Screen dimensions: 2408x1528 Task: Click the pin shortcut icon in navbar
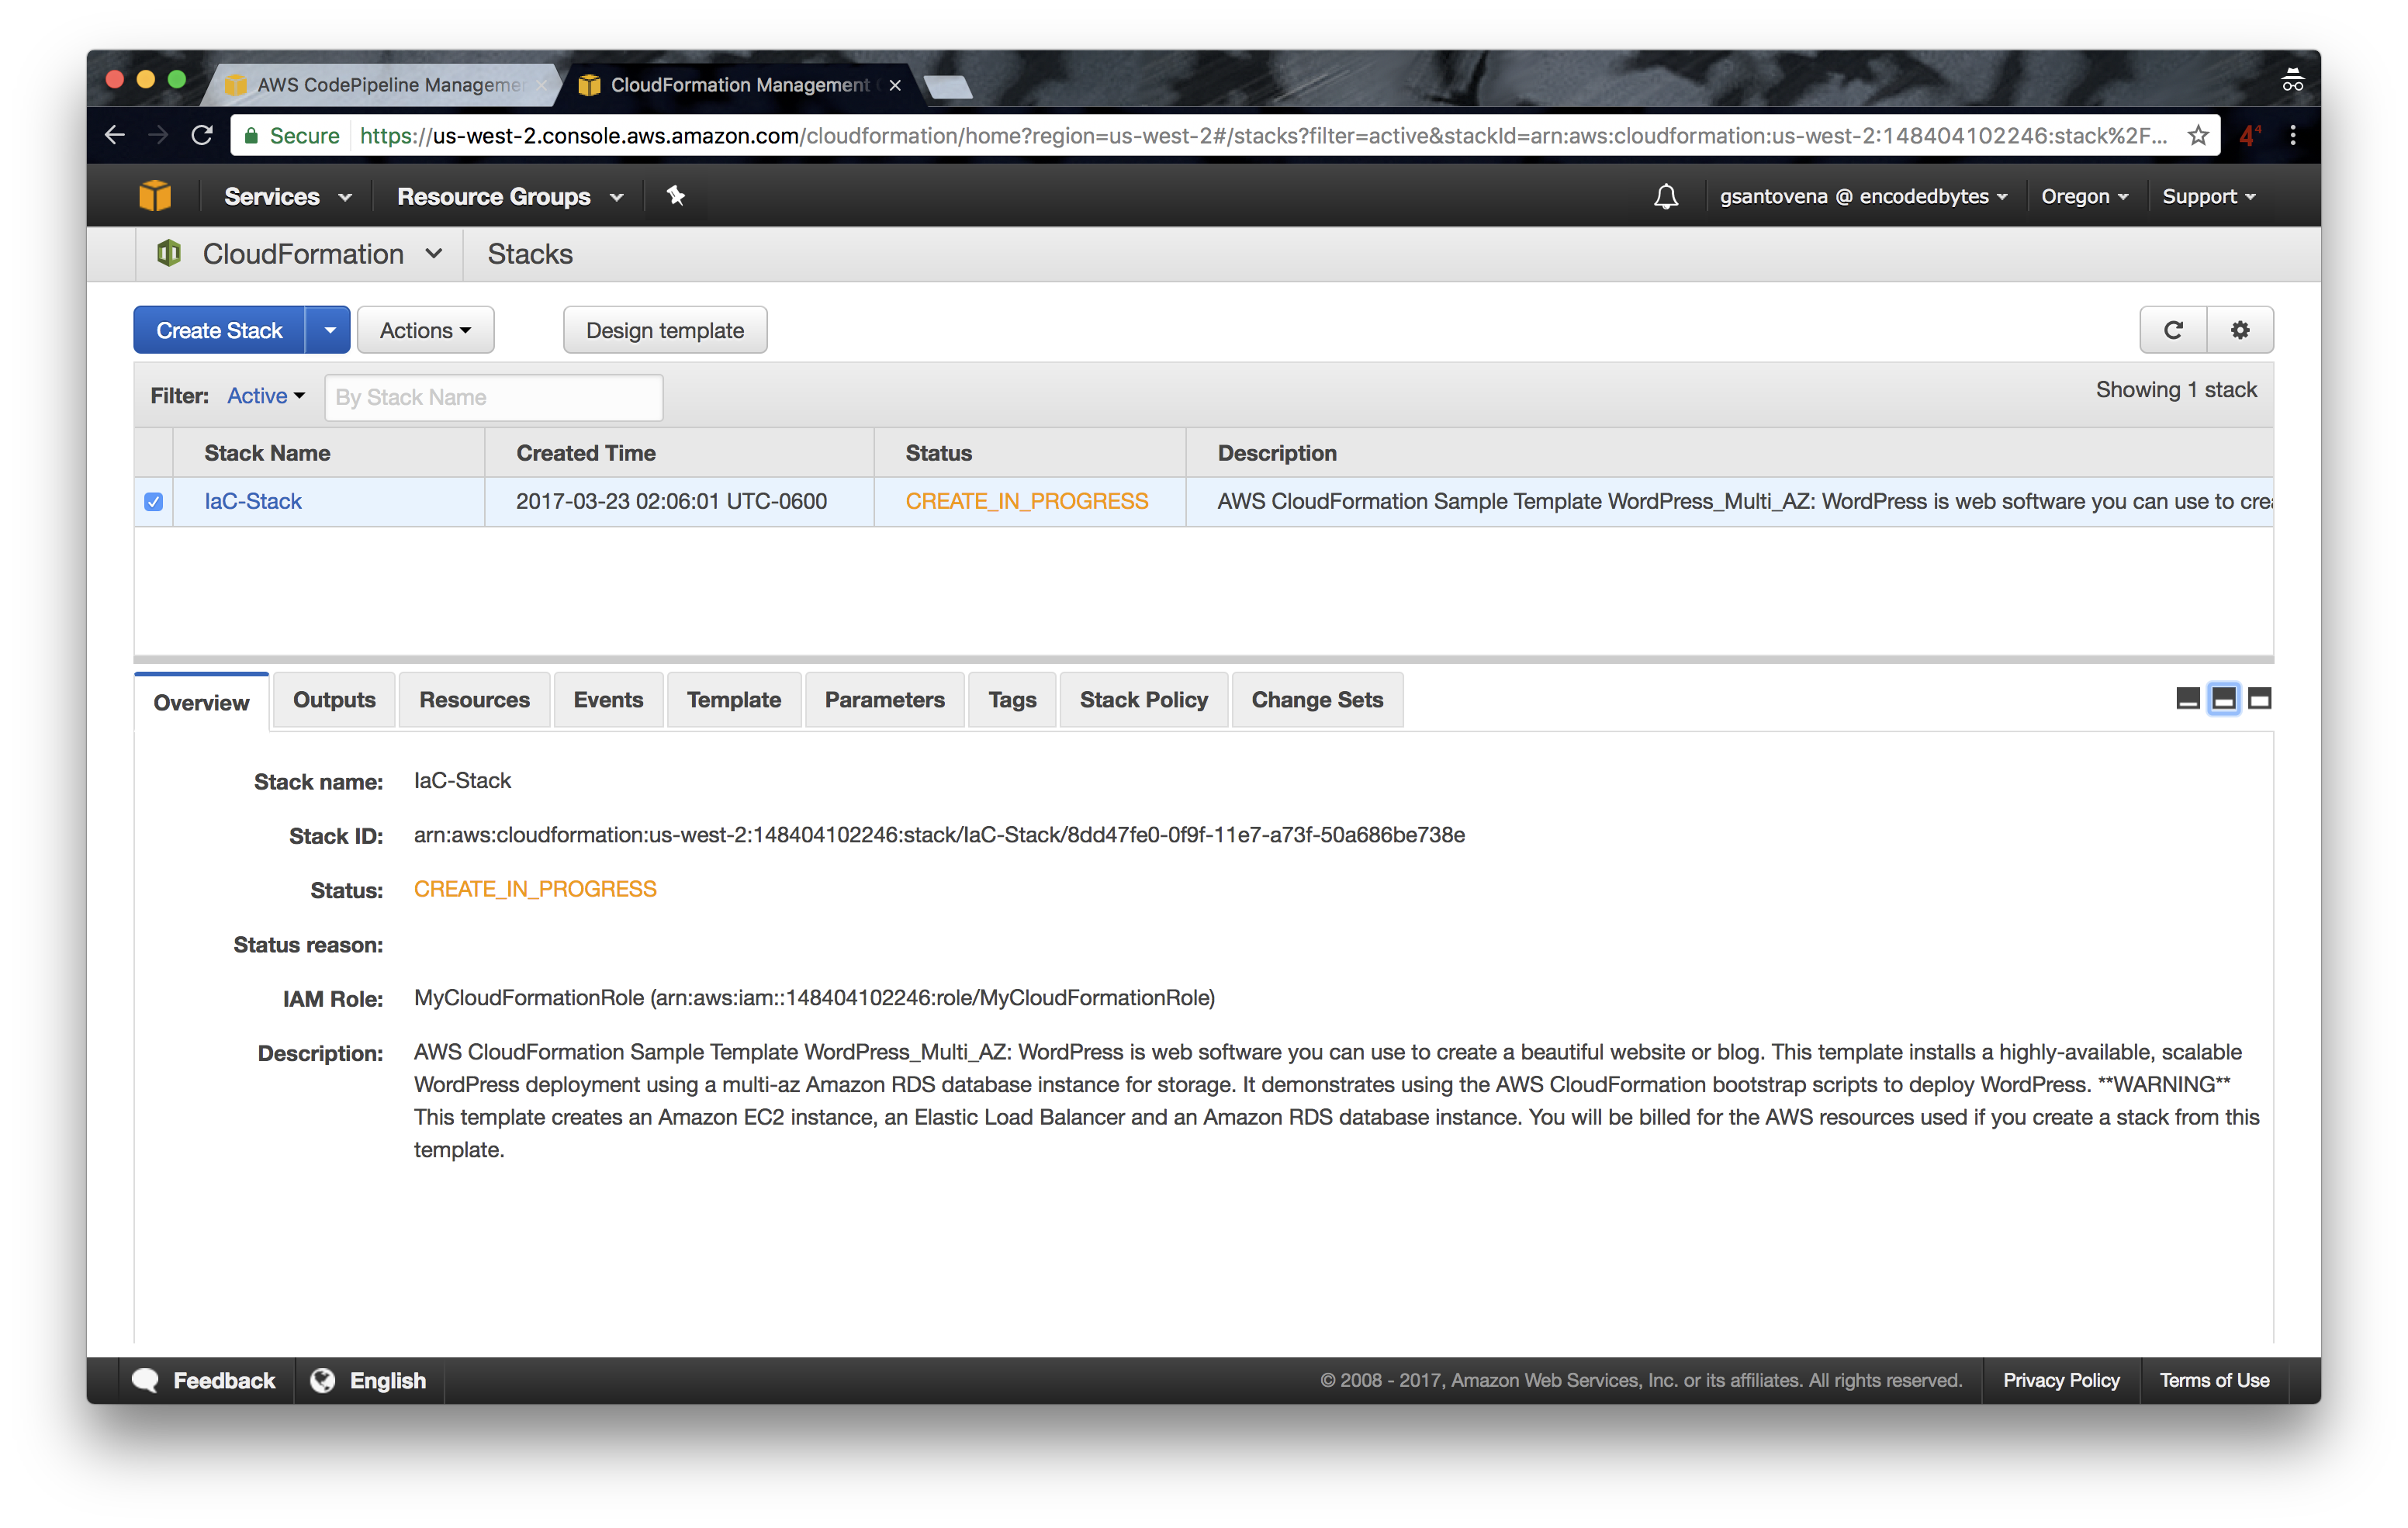pyautogui.click(x=676, y=196)
